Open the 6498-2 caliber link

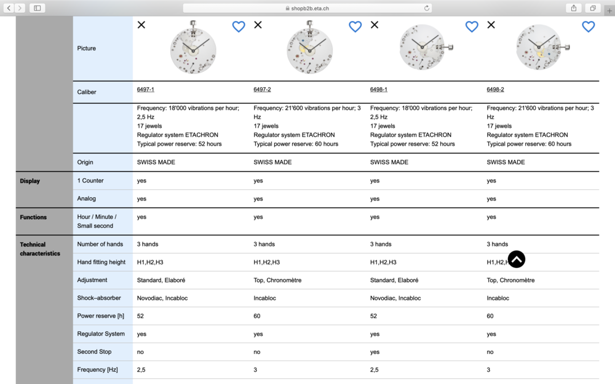(x=495, y=90)
